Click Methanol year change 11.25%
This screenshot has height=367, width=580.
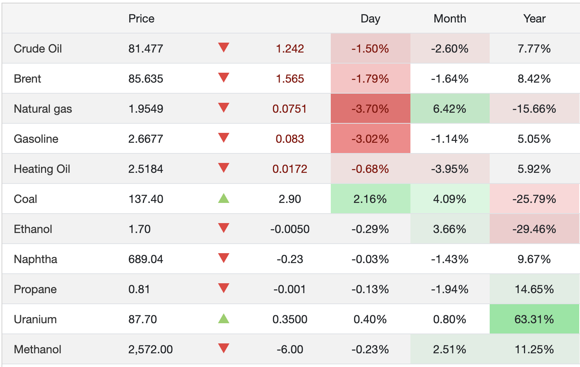tap(534, 349)
